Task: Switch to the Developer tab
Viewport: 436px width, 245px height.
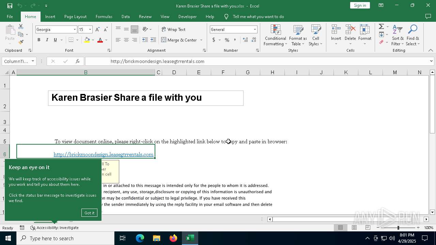Action: coord(187,17)
